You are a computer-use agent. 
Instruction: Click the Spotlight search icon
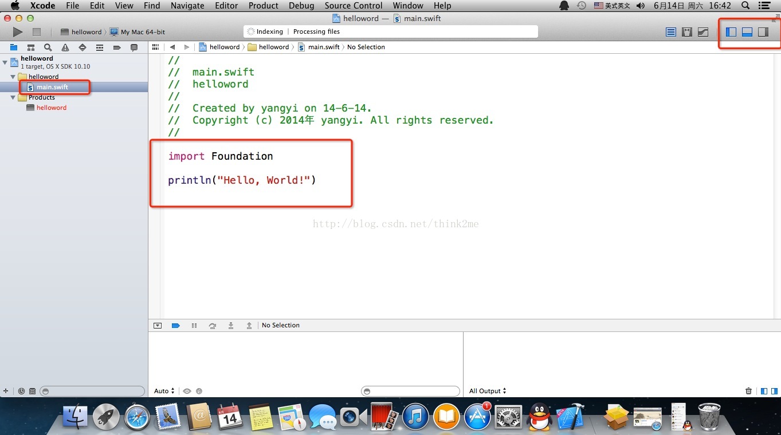click(x=745, y=5)
